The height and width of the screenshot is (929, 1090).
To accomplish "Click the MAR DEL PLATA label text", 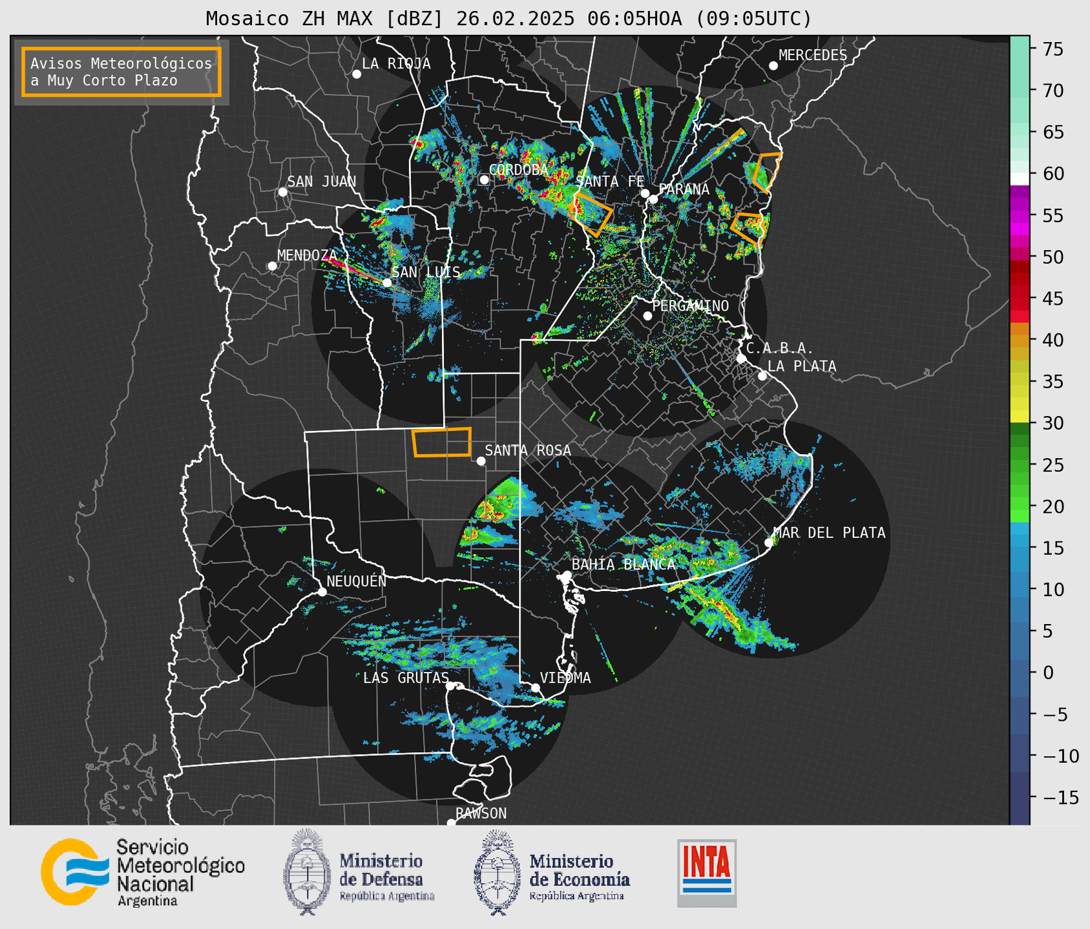I will click(829, 533).
